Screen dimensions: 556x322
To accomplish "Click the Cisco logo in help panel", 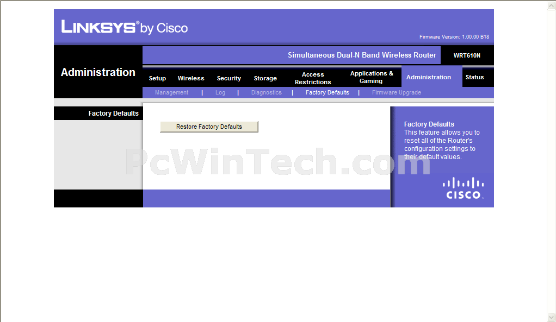I will 463,188.
